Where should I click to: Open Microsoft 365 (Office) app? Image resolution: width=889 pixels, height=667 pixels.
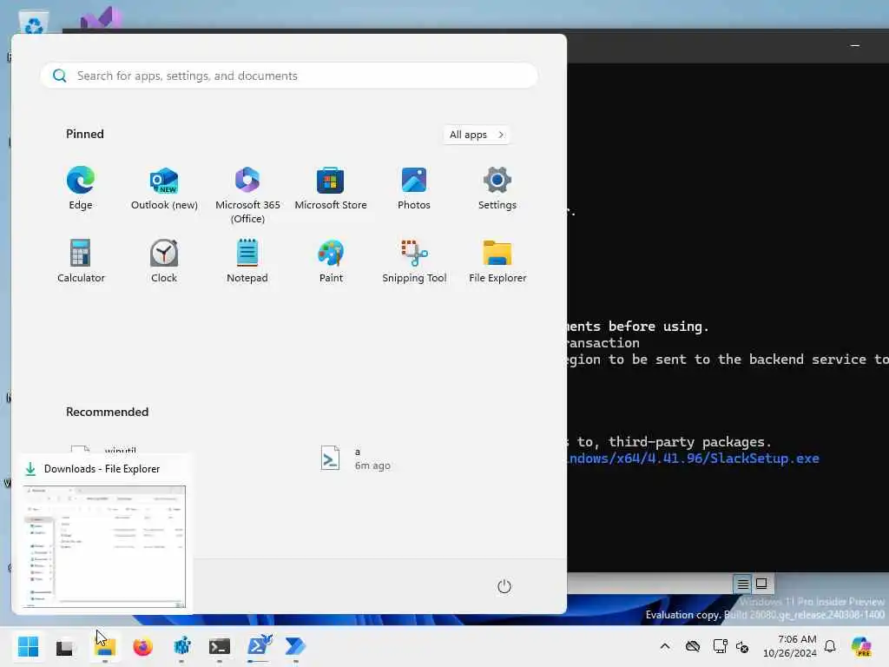click(247, 195)
